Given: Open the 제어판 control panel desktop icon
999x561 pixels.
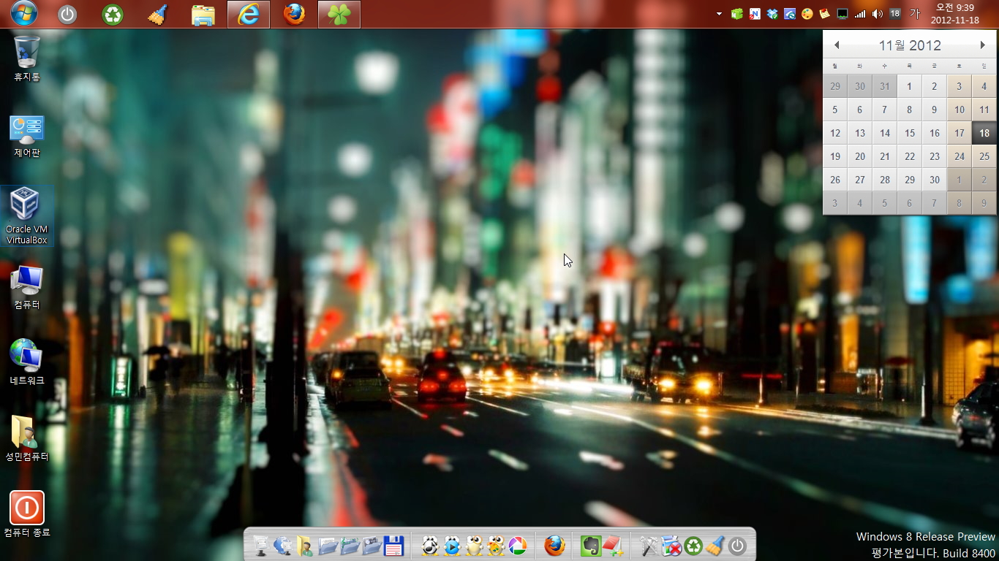Looking at the screenshot, I should (27, 136).
